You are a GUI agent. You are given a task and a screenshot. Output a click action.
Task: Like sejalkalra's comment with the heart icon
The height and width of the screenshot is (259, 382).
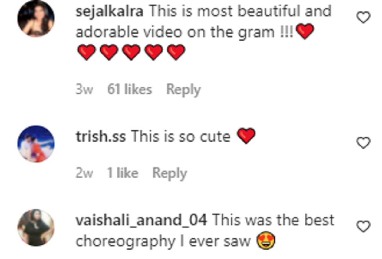click(363, 18)
